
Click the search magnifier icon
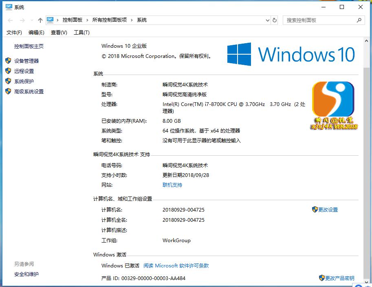(359, 20)
